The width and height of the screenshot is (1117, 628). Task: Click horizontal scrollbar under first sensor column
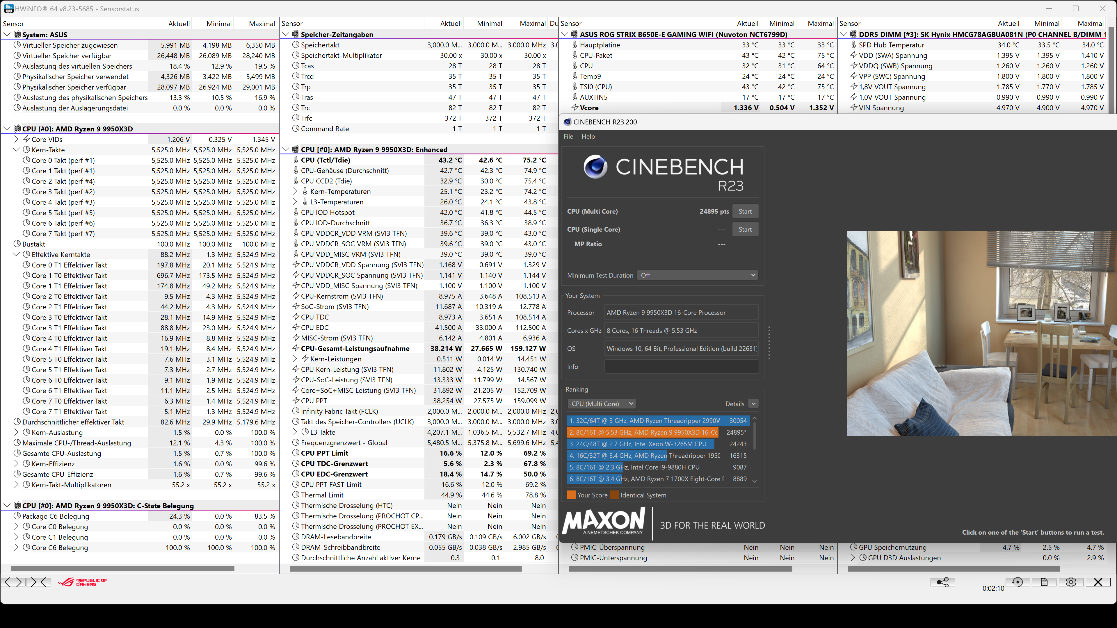point(122,568)
